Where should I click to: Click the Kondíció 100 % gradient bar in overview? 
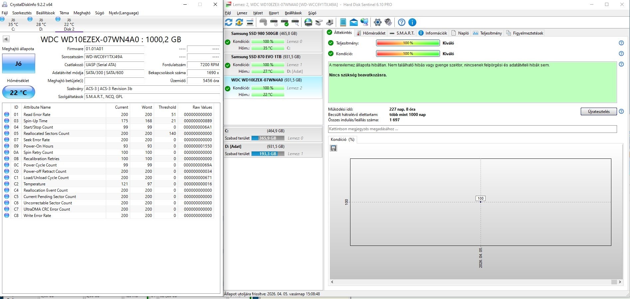(408, 53)
